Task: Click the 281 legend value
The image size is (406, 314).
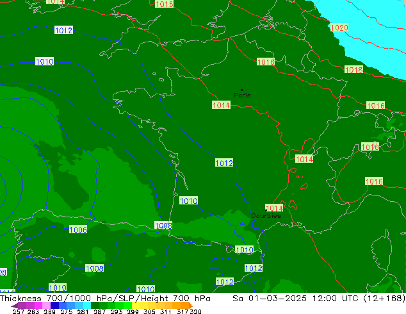Action: coord(83,311)
